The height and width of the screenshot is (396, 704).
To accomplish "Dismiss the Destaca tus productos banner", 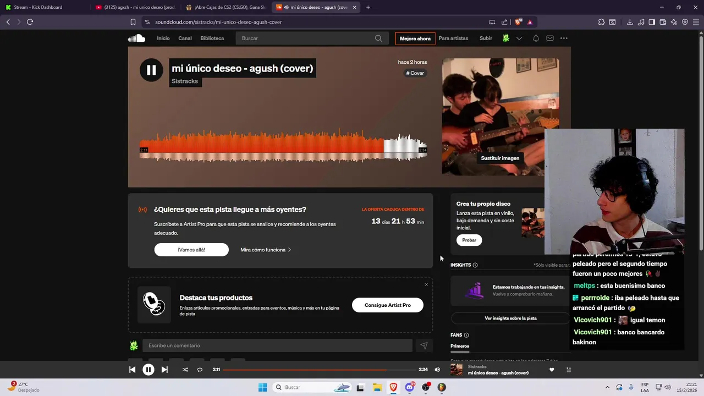I will pyautogui.click(x=426, y=284).
